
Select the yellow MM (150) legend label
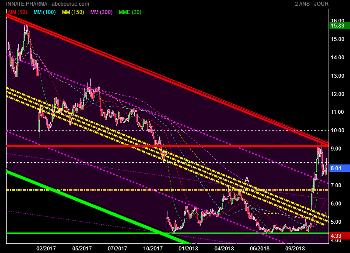coord(73,12)
